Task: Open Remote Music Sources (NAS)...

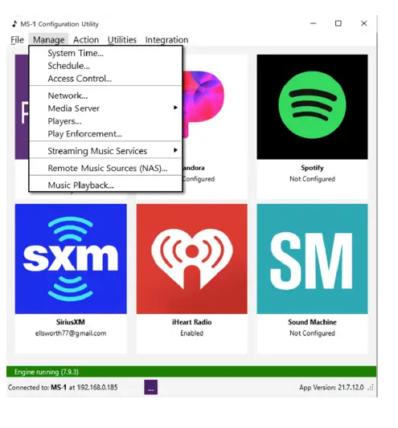Action: pyautogui.click(x=105, y=168)
